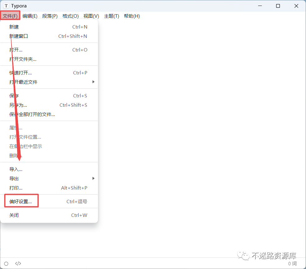The width and height of the screenshot is (306, 269).
Task: Choose 打印... from the menu
Action: (49, 188)
